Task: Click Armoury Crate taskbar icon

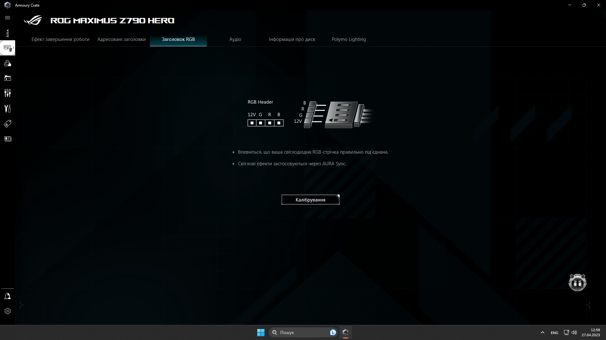Action: point(345,332)
